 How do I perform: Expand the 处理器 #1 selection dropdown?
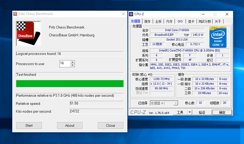click(x=176, y=103)
